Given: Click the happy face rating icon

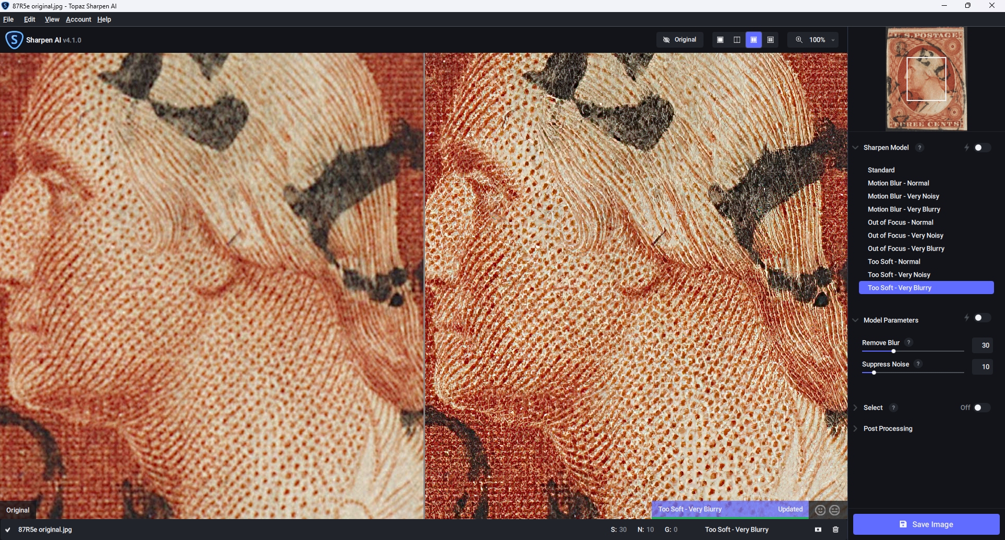Looking at the screenshot, I should pyautogui.click(x=820, y=510).
